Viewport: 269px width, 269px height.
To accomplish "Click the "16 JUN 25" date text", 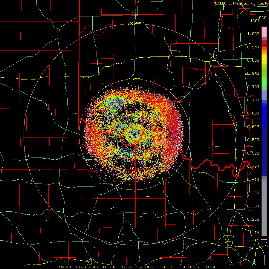I will (187, 267).
